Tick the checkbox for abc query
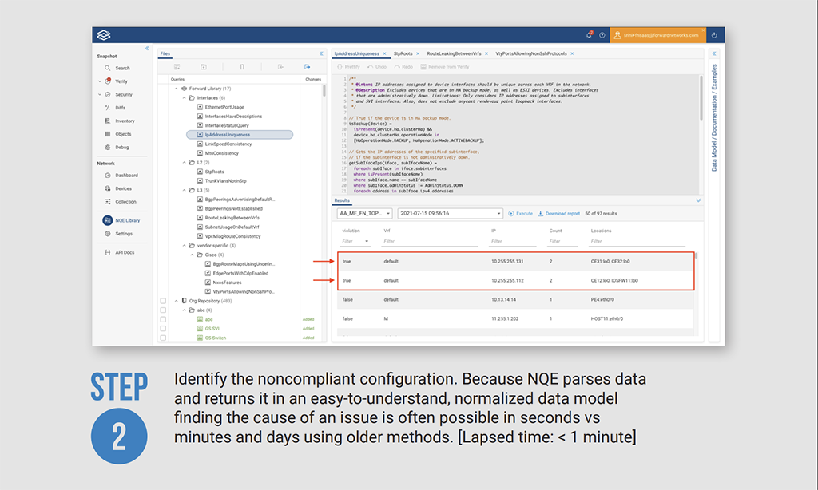 coord(163,319)
